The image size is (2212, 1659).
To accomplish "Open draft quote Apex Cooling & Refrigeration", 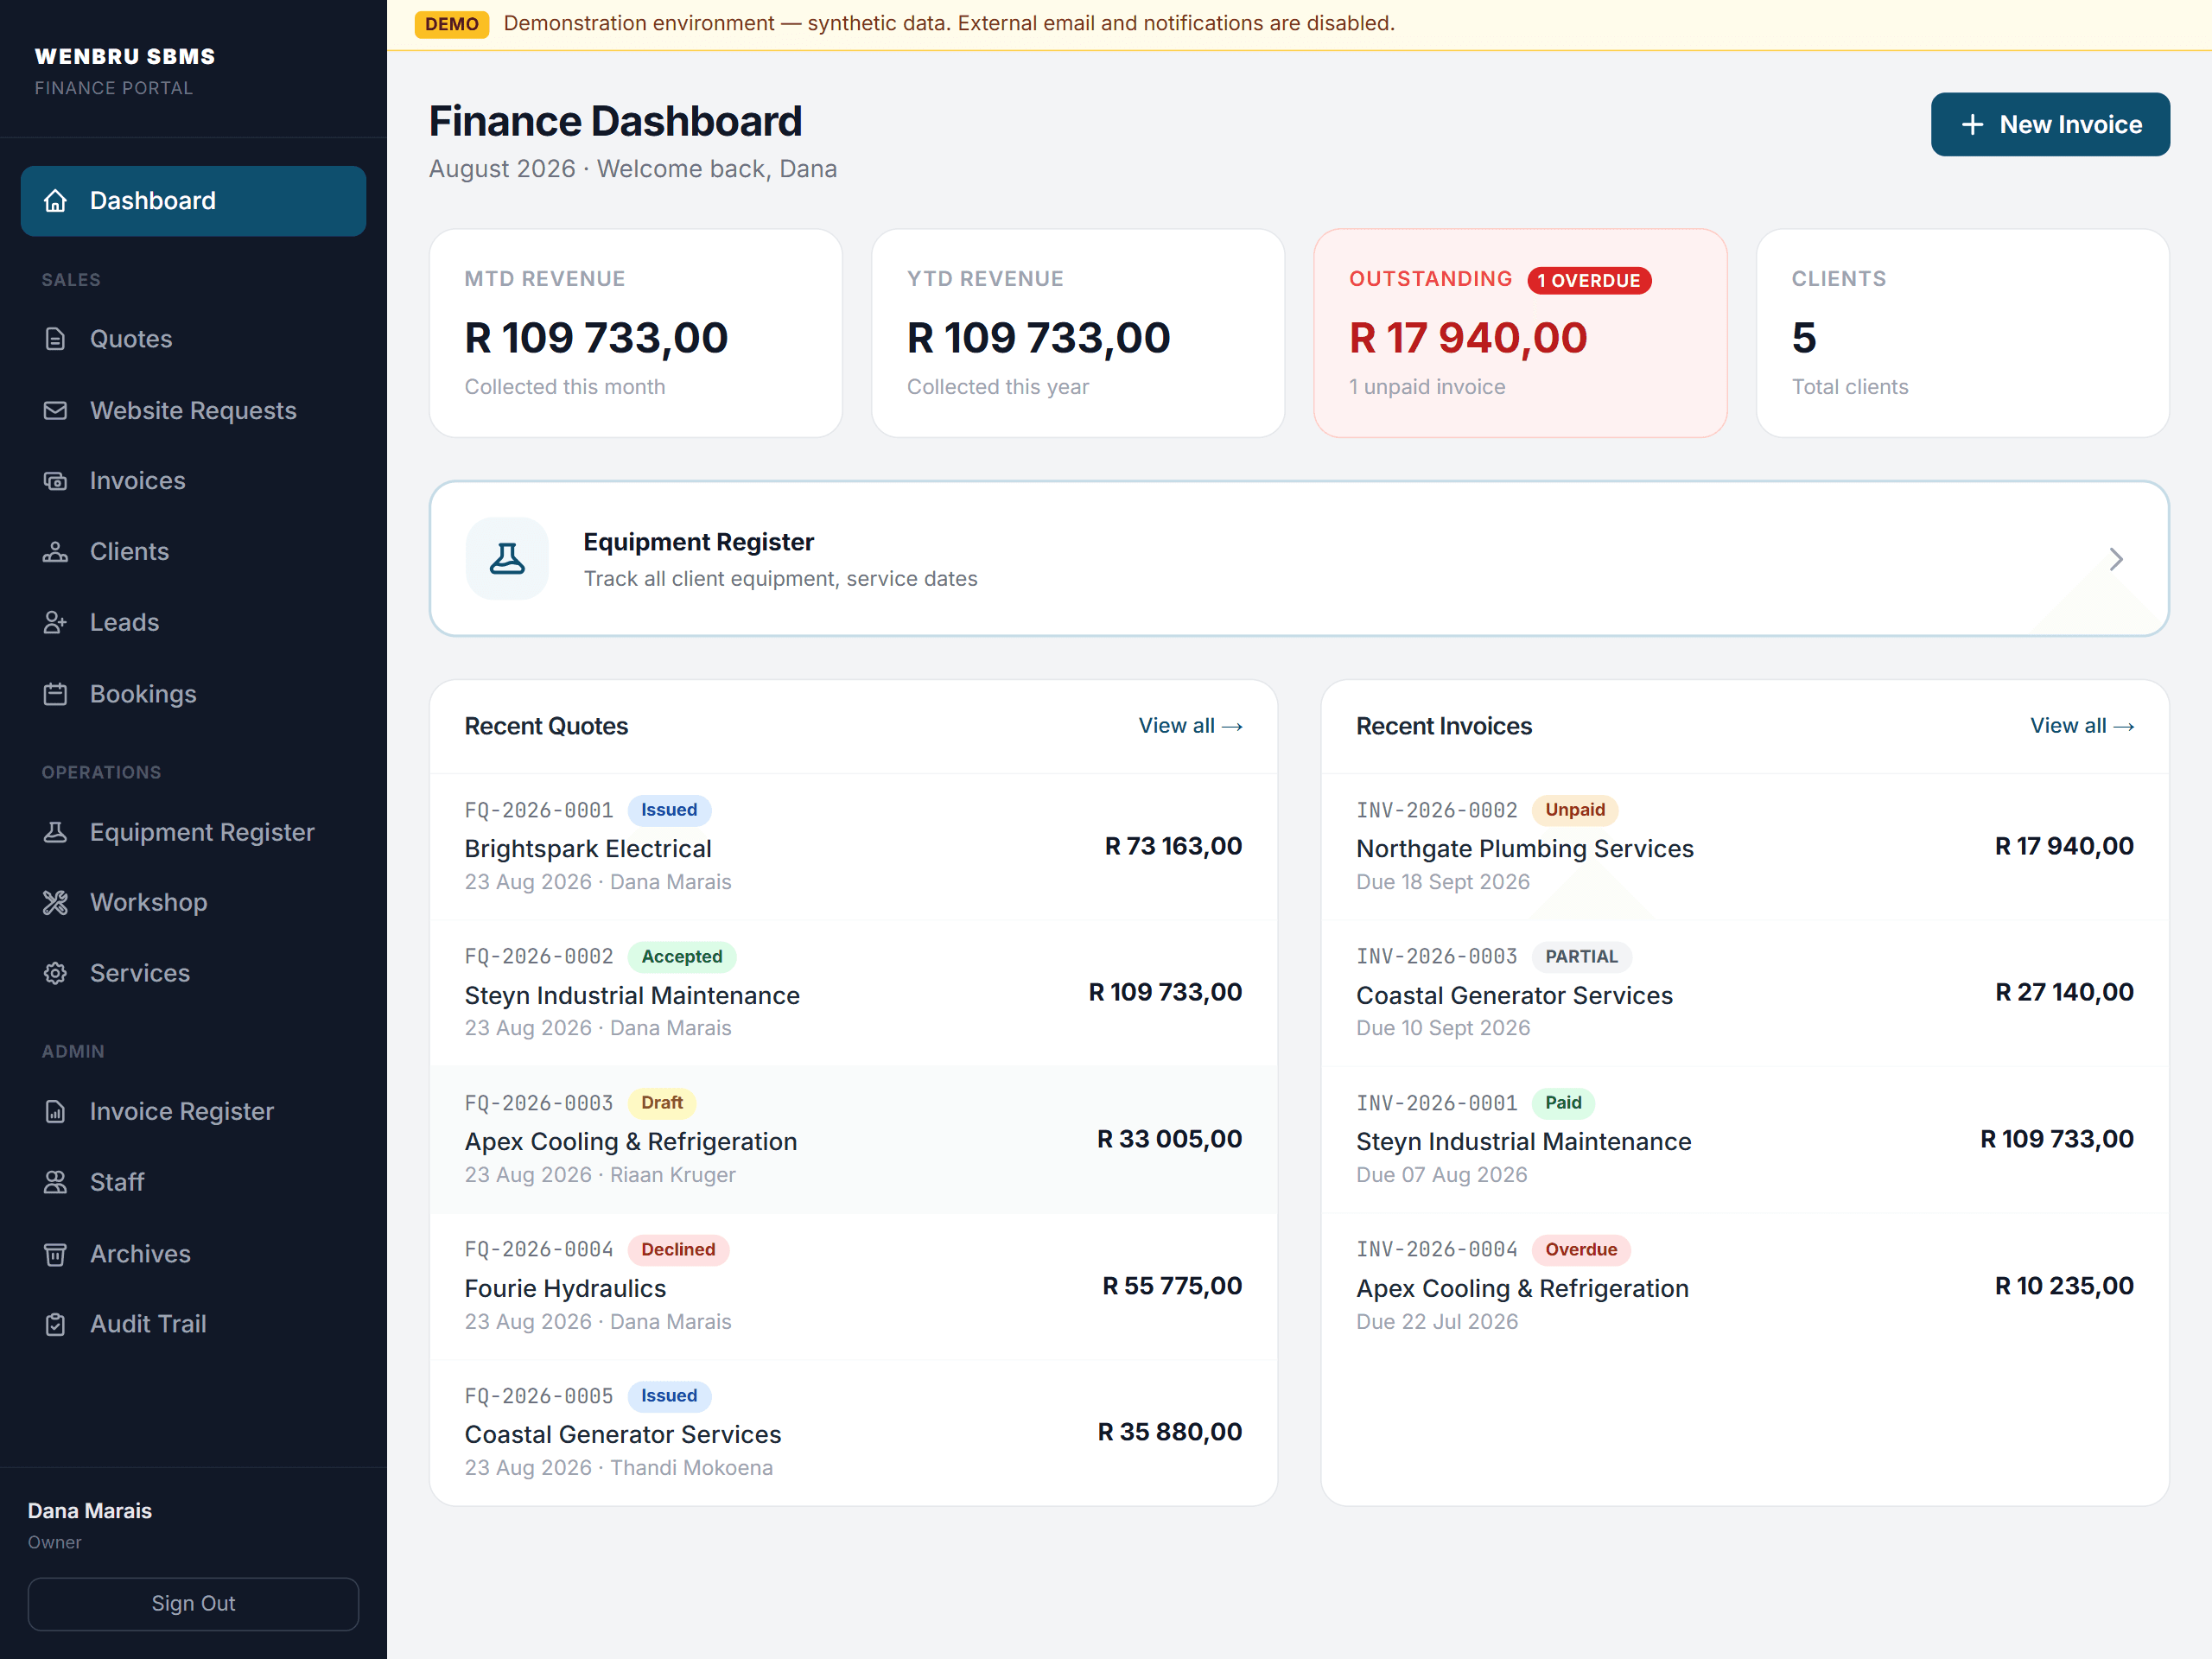I will coord(853,1140).
